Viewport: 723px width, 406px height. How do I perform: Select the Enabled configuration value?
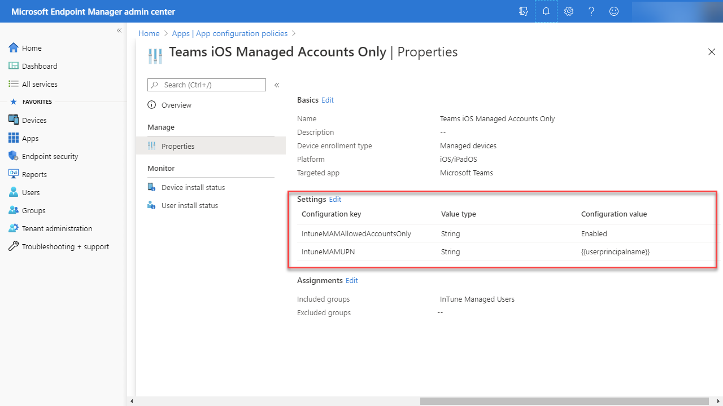coord(594,233)
